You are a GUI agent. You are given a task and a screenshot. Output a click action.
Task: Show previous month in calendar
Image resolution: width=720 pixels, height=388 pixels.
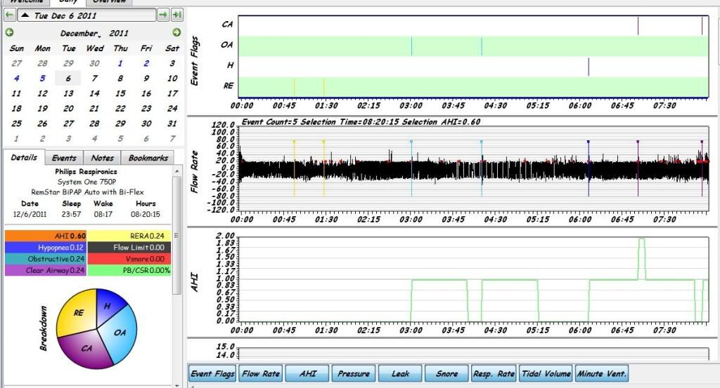coord(10,32)
